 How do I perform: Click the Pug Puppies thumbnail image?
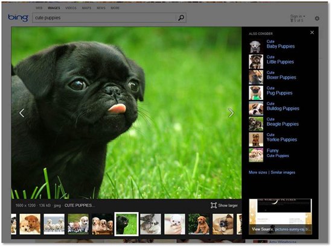click(256, 93)
